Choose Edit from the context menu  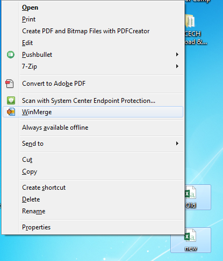[x=27, y=43]
